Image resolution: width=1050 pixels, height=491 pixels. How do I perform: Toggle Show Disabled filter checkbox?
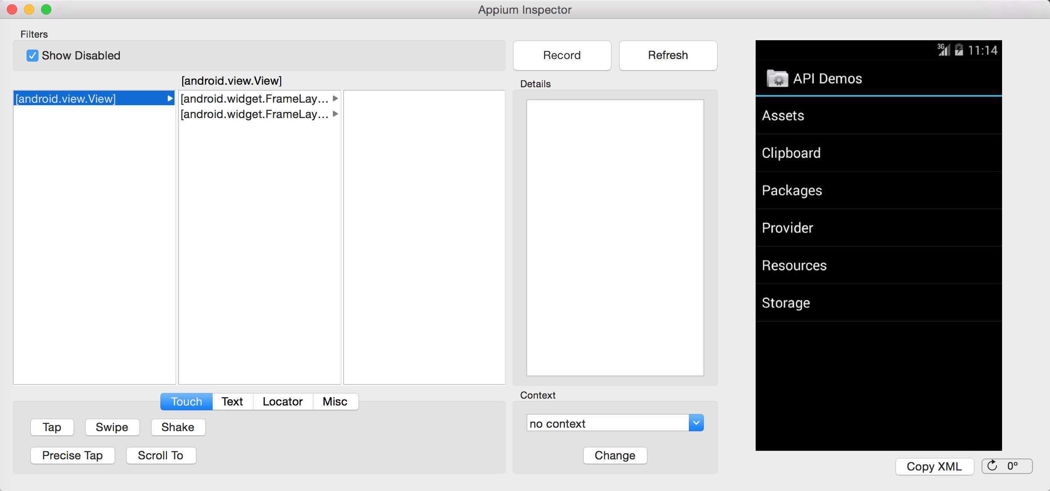(32, 56)
